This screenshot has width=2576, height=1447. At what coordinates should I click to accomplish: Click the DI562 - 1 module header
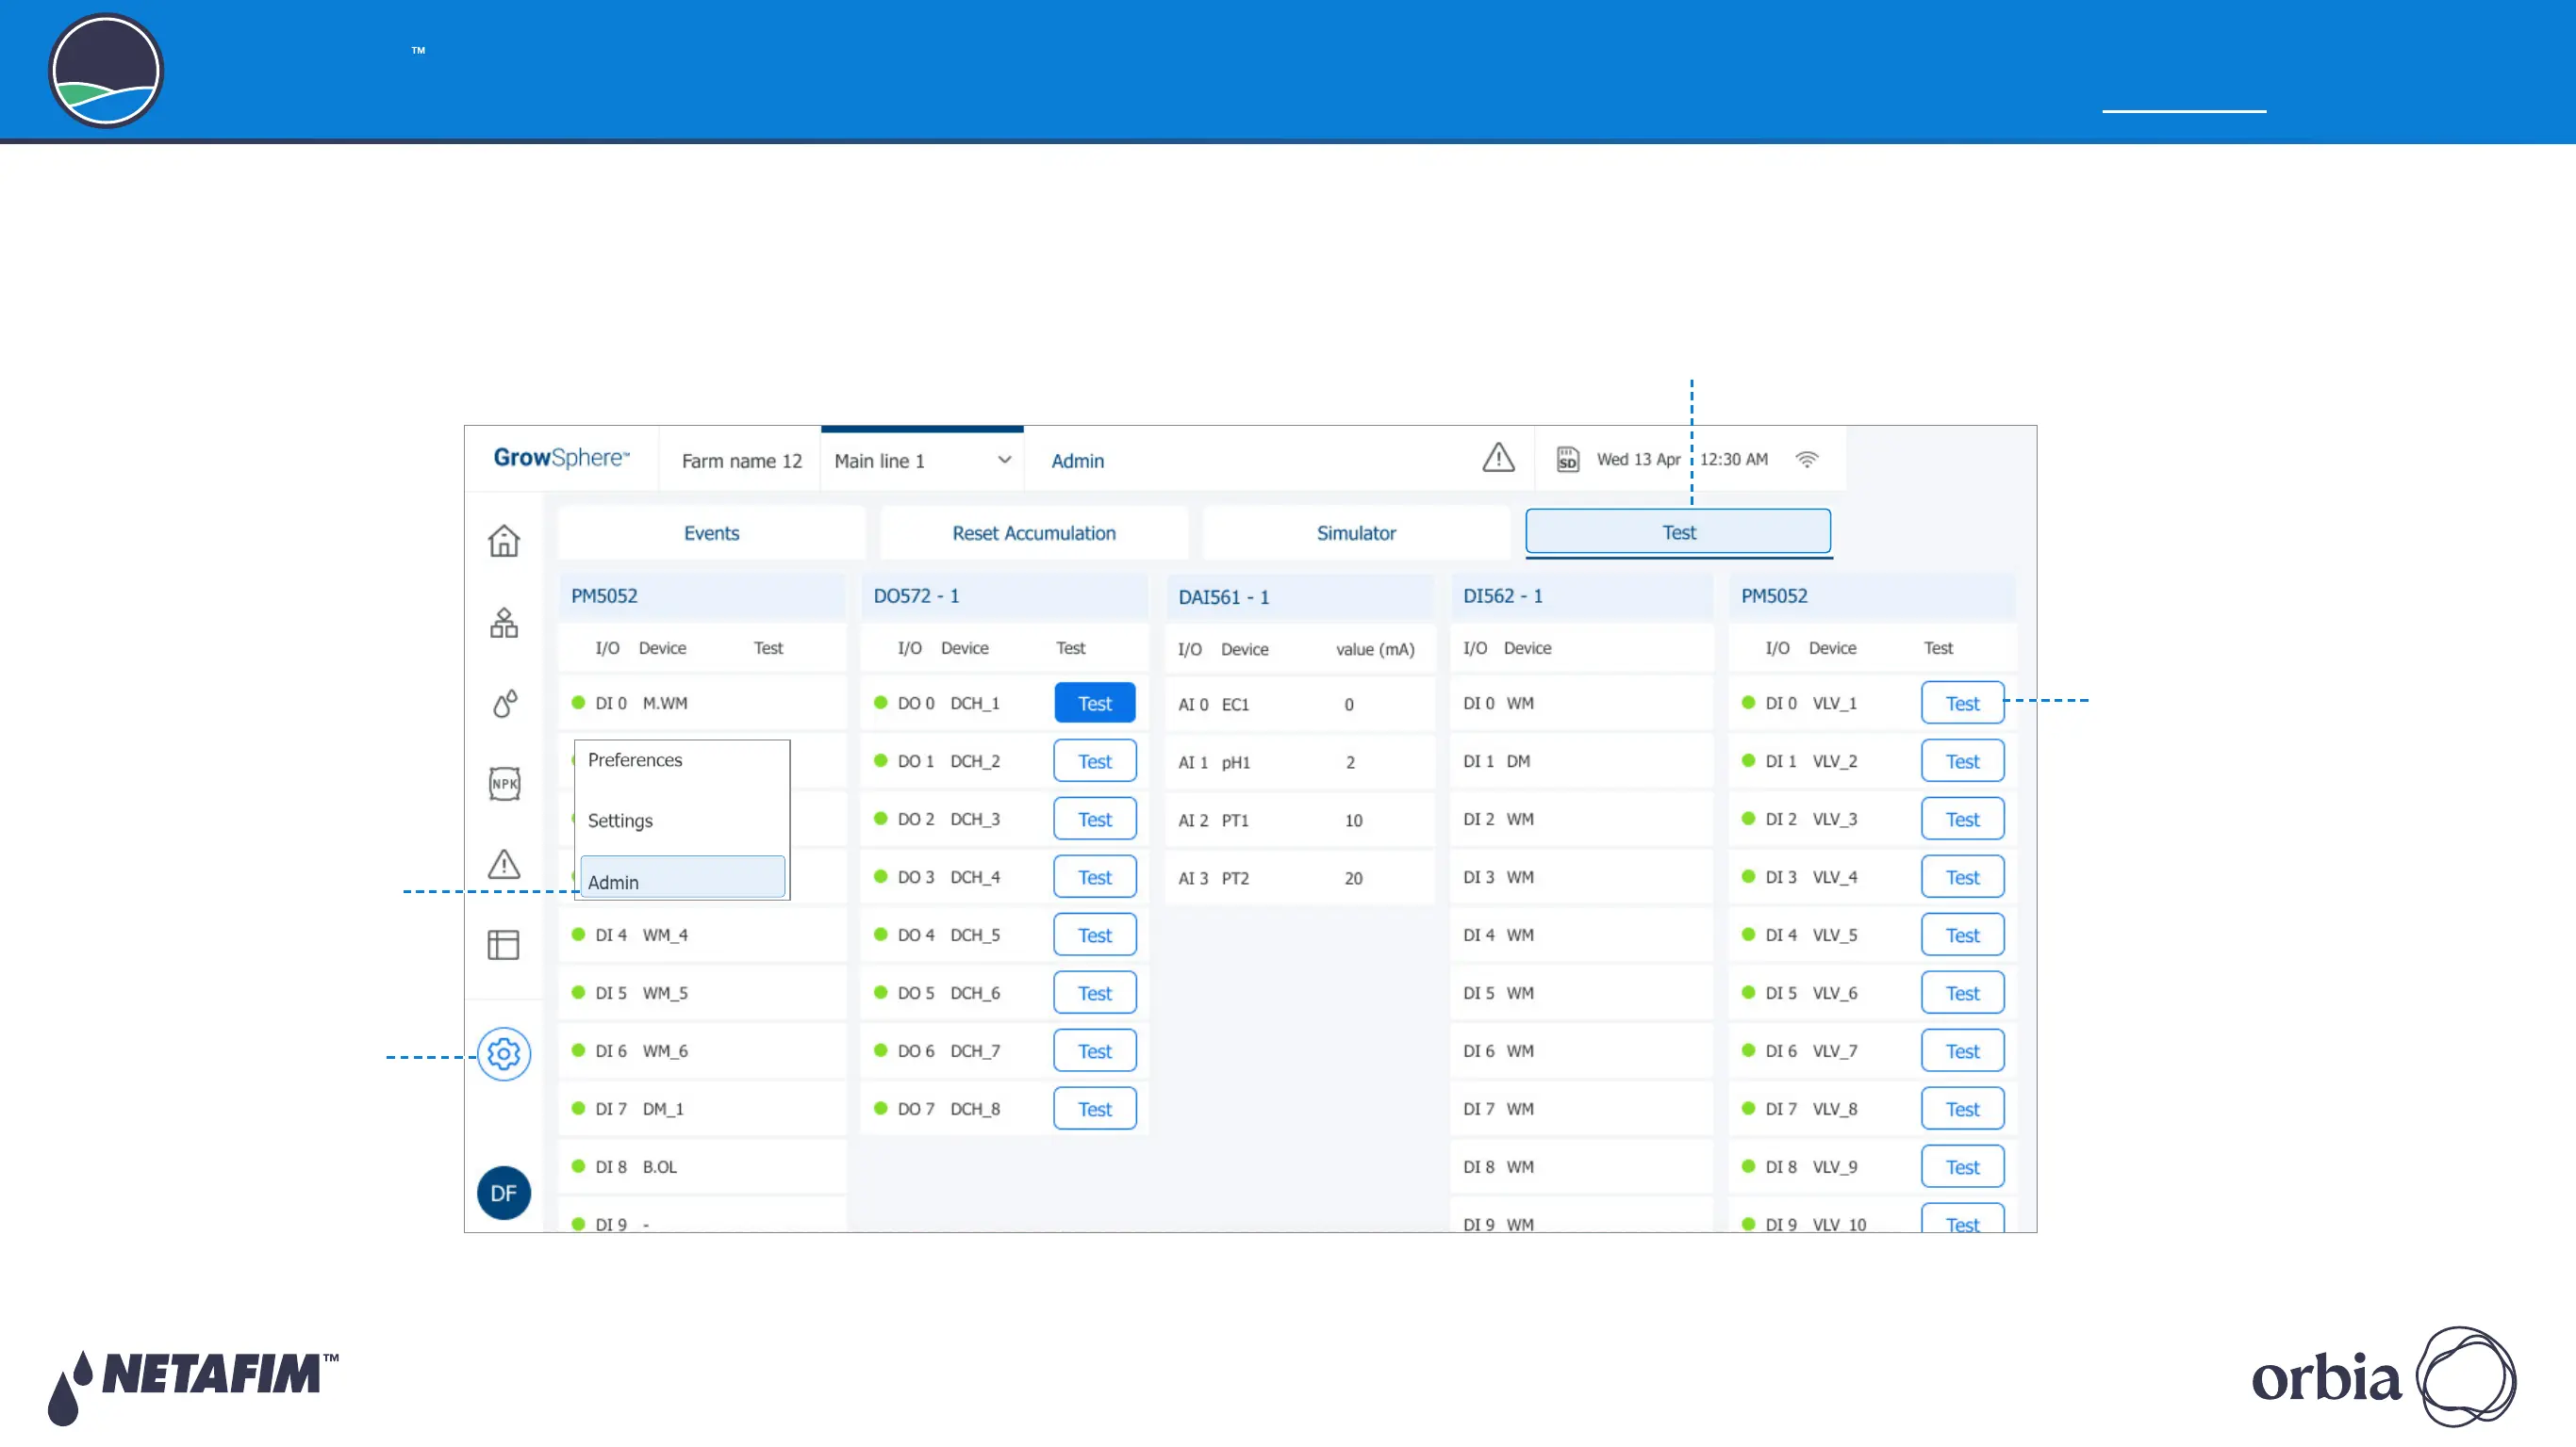(1582, 595)
